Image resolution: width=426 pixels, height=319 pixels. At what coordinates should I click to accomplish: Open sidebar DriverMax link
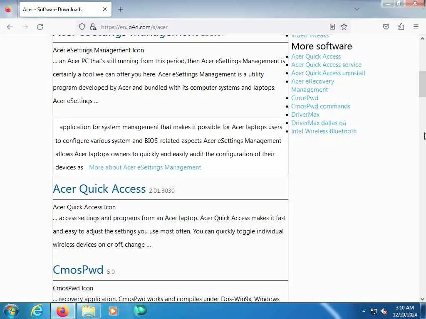coord(305,115)
